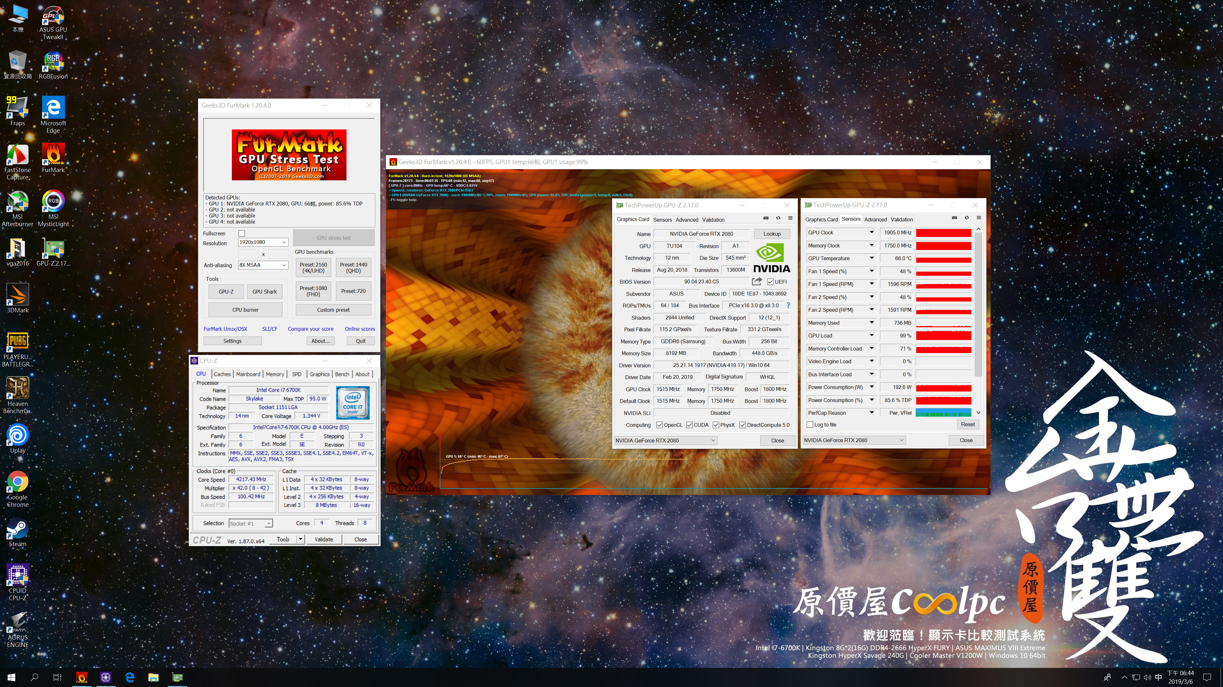1223x687 pixels.
Task: Open ASUS GPU TweakII desktop icon
Action: tap(53, 23)
